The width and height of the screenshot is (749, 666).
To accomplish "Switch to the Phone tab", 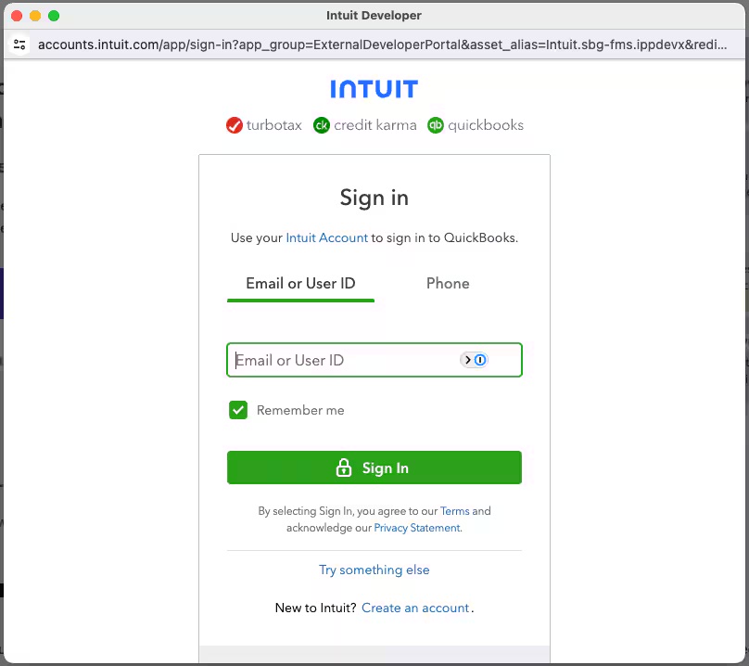I will click(x=448, y=284).
